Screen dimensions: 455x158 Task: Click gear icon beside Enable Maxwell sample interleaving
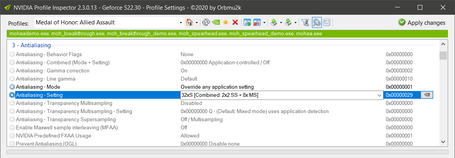(12, 128)
